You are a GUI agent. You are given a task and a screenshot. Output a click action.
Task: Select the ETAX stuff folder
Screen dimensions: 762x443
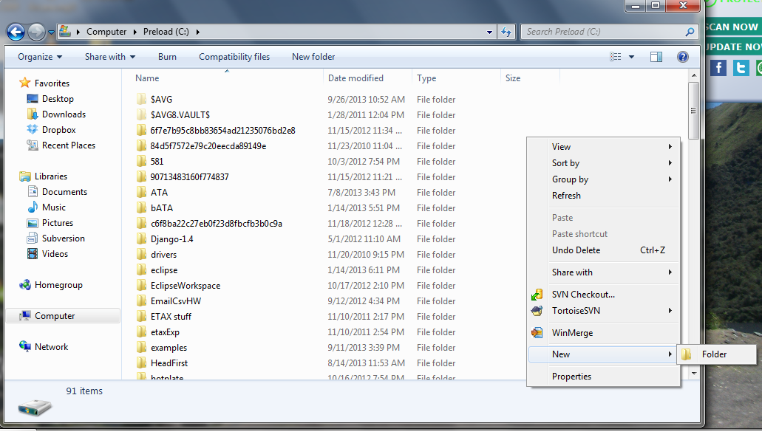point(171,317)
